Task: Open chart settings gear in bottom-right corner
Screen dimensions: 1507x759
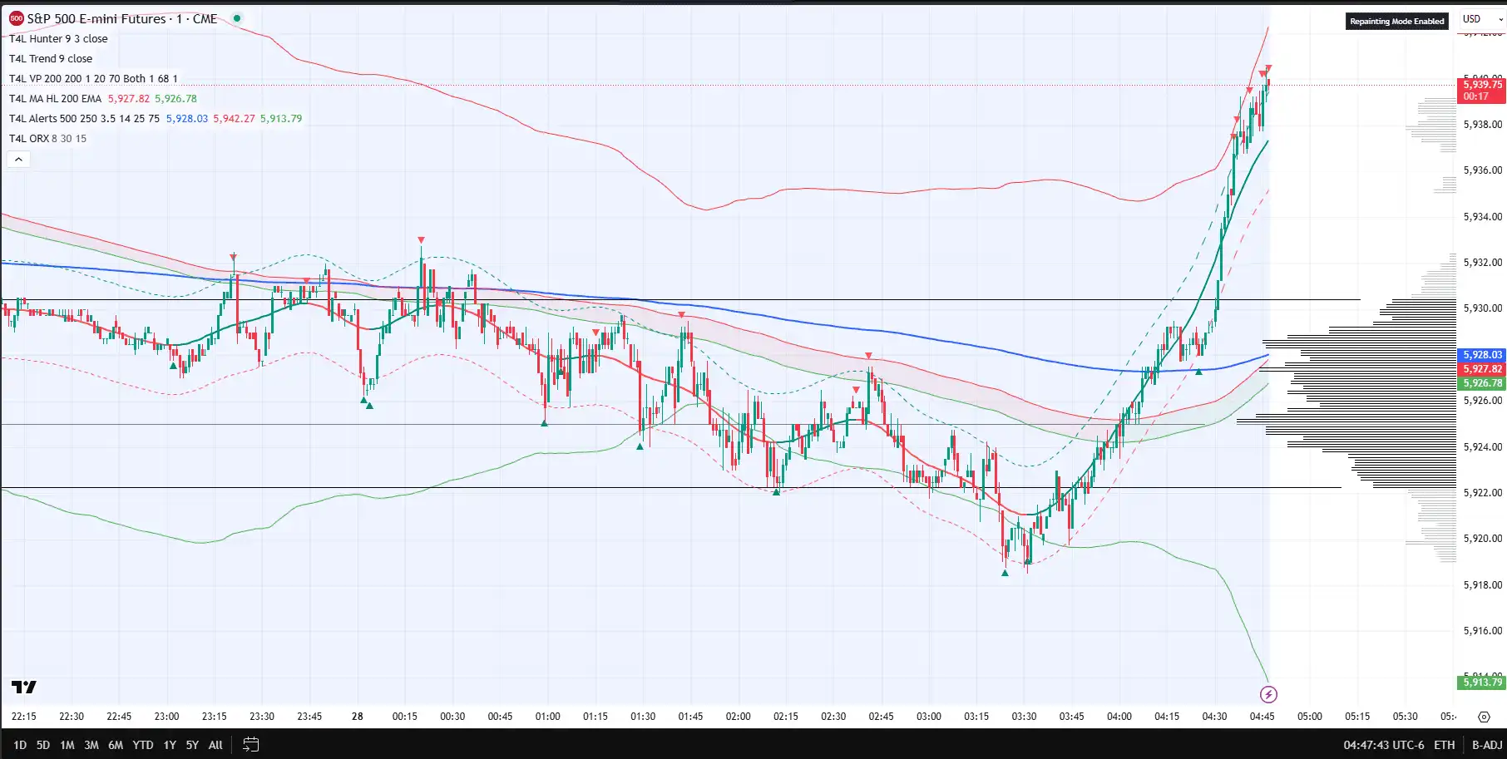Action: (x=1484, y=717)
